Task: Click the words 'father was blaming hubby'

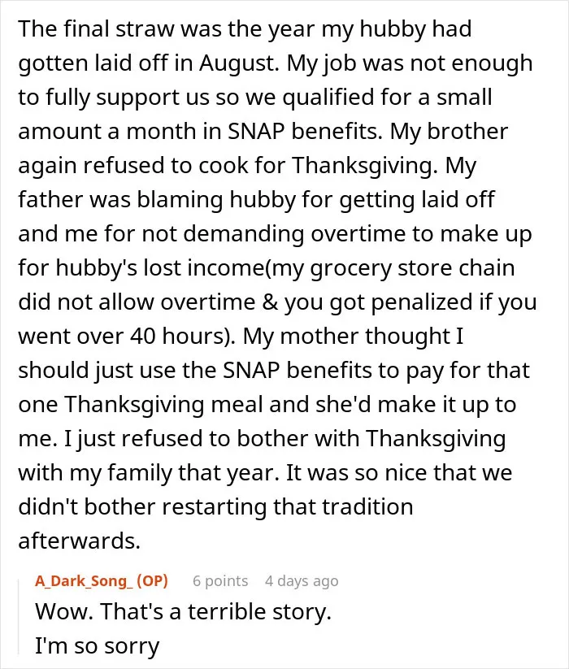Action: (158, 200)
